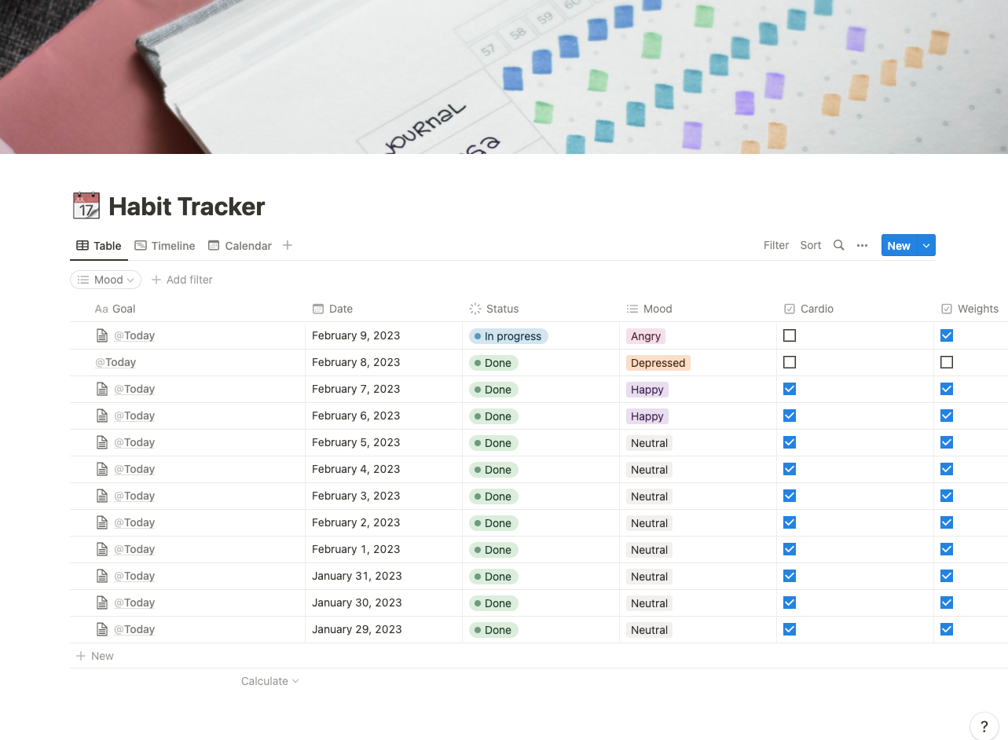Switch to the Timeline view tab
Screen dimensions: 1008x740
[x=165, y=245]
